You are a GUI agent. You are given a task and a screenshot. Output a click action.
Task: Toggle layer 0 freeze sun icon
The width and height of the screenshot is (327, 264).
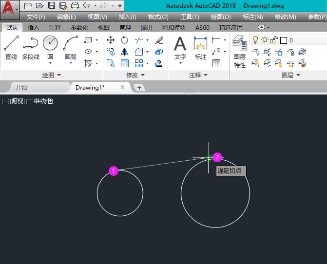(265, 40)
